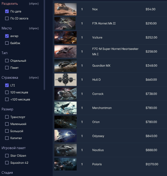Open the Nox ship thumbnail
This screenshot has height=176, width=167.
pos(65,9)
